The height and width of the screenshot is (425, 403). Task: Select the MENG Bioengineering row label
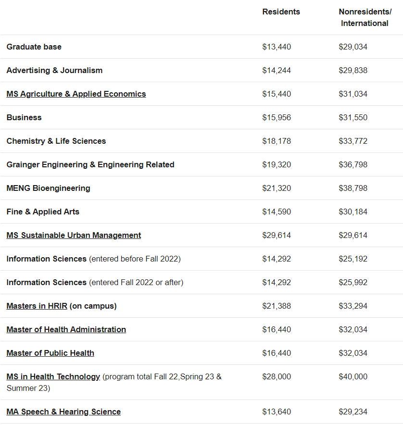(48, 188)
